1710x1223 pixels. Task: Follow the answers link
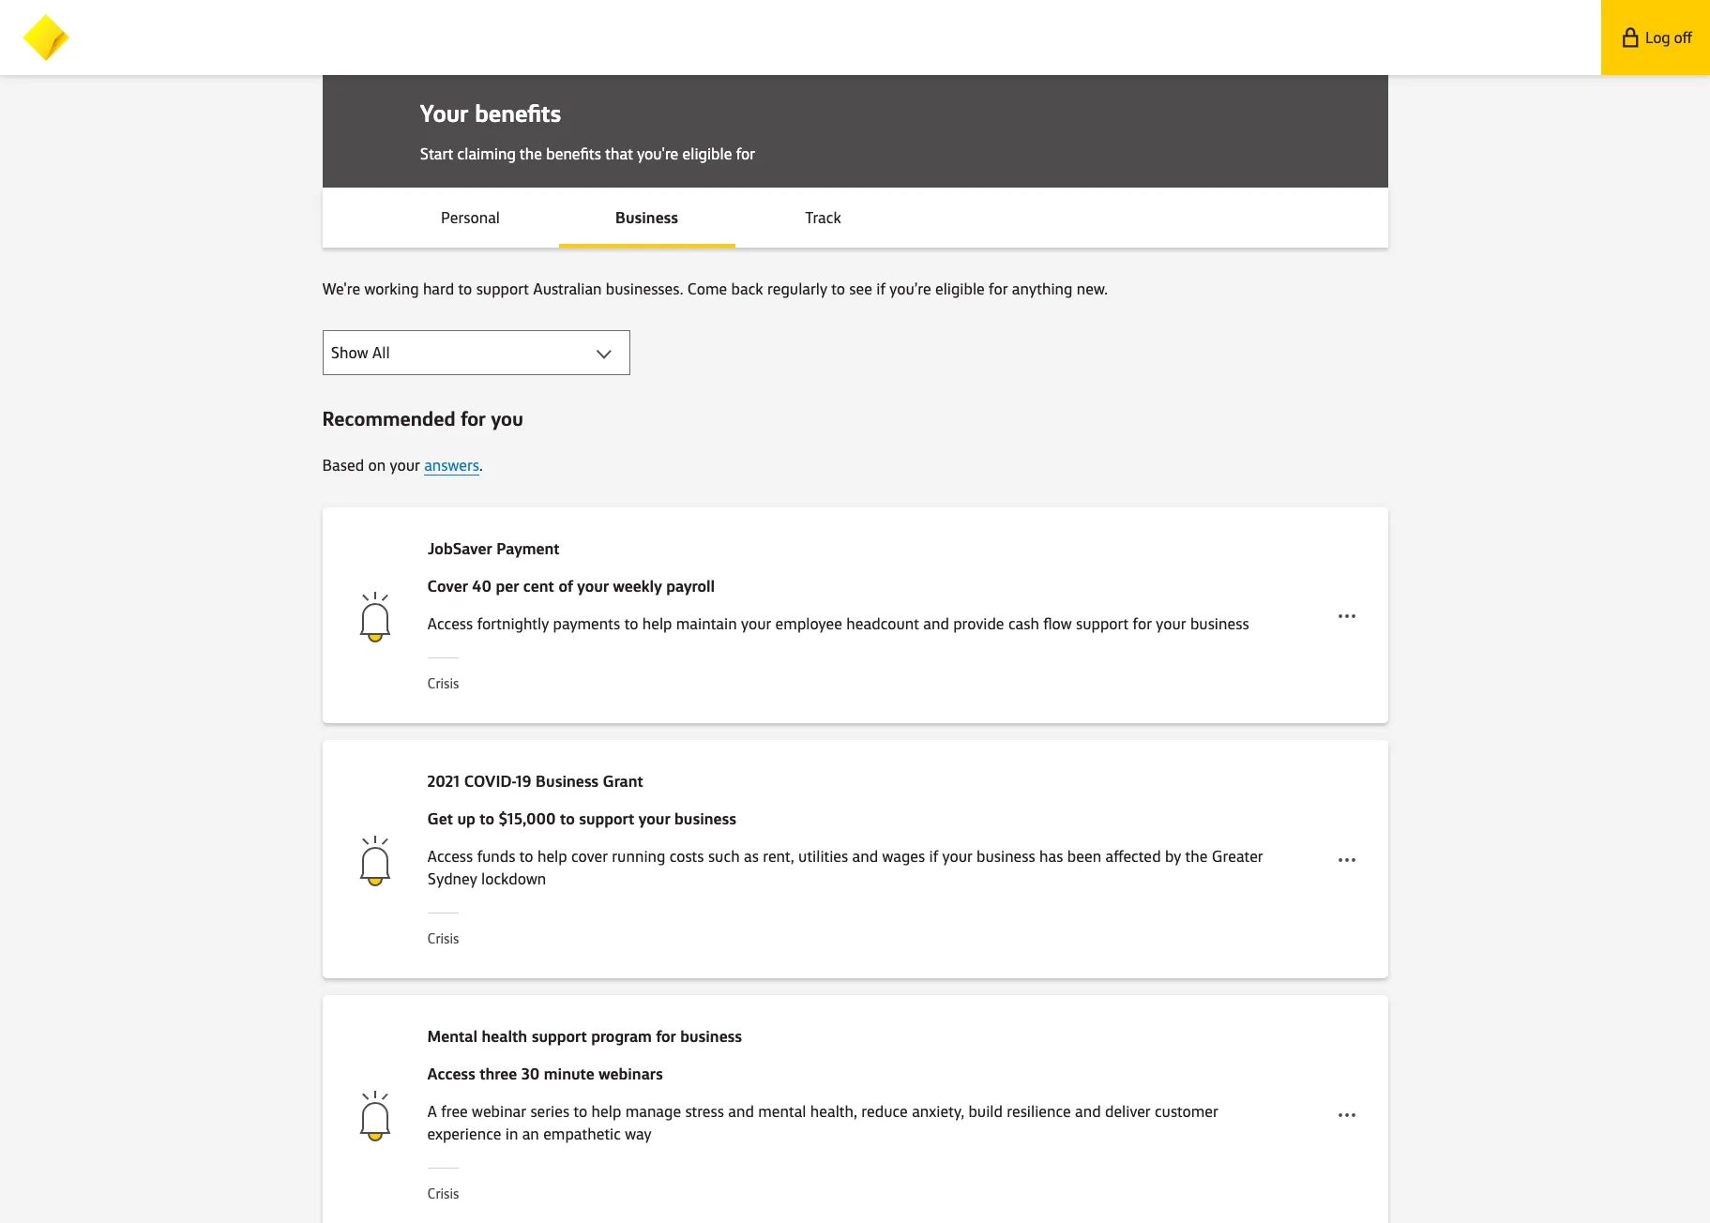click(x=451, y=465)
